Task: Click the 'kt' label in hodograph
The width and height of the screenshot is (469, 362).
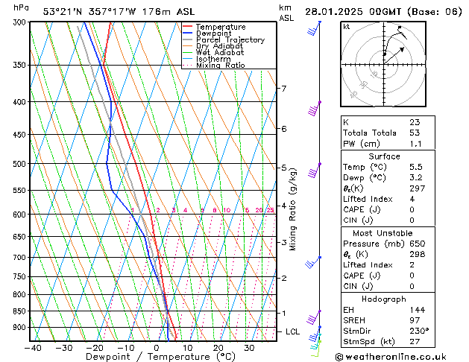Action: point(347,27)
